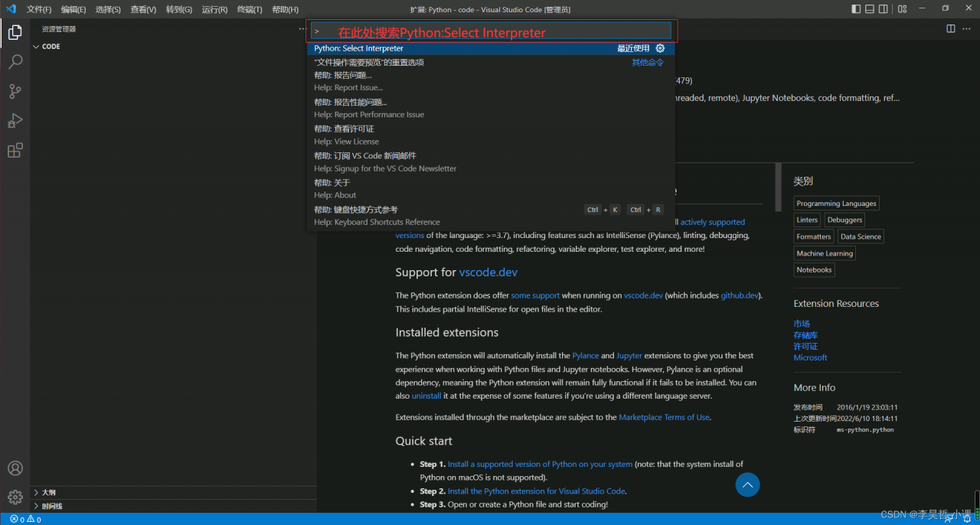Open the Extensions view
This screenshot has width=980, height=525.
(x=15, y=151)
